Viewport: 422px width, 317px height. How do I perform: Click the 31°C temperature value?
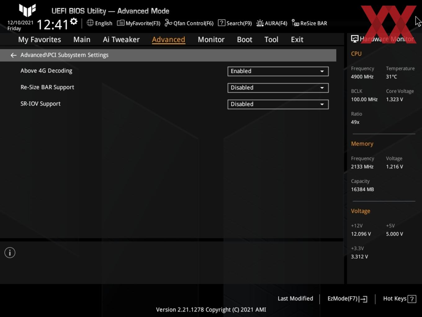tap(391, 76)
